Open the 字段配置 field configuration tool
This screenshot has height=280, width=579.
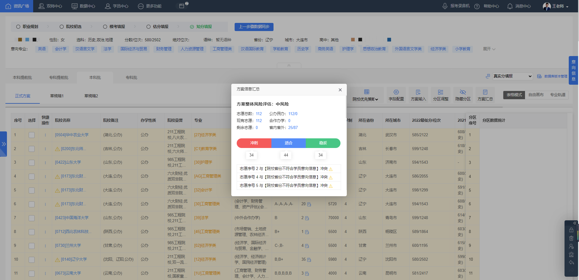point(396,95)
